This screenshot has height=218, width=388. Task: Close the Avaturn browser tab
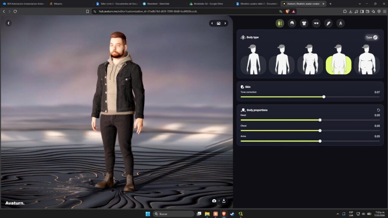tap(323, 4)
